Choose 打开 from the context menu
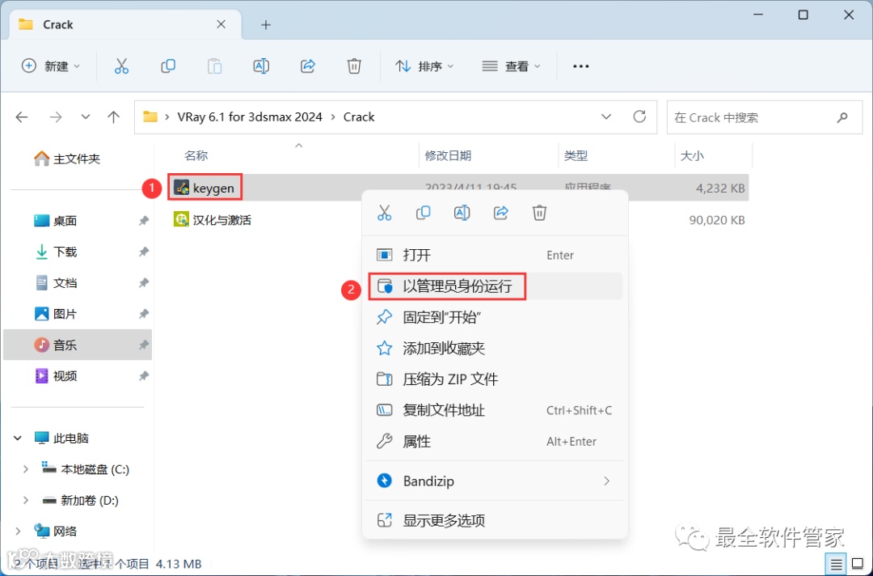 point(495,255)
